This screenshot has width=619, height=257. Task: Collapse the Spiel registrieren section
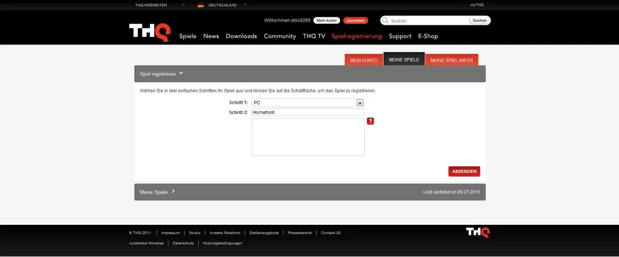pos(162,74)
